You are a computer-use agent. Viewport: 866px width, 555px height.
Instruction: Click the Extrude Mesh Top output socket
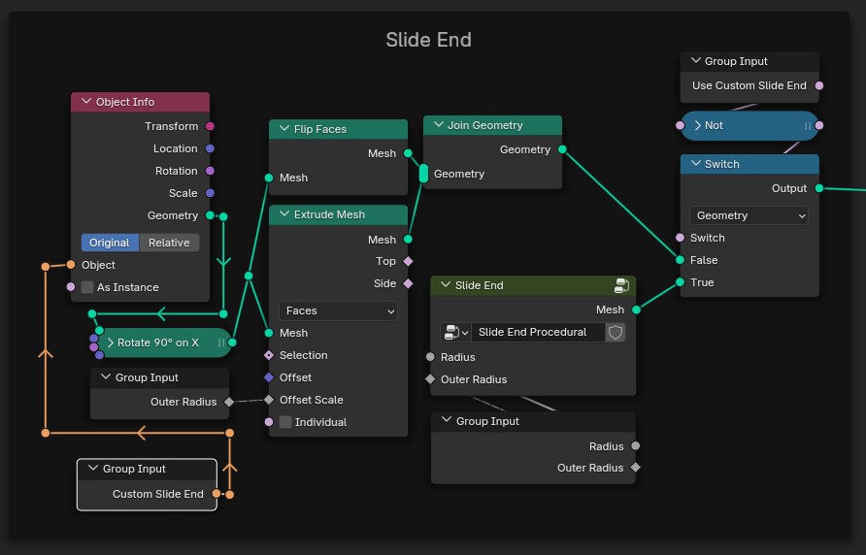tap(408, 261)
